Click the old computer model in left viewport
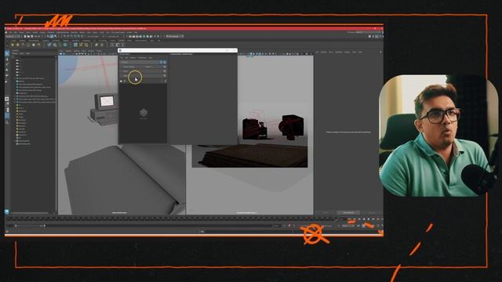Screen dimensions: 502x282 coord(104,109)
